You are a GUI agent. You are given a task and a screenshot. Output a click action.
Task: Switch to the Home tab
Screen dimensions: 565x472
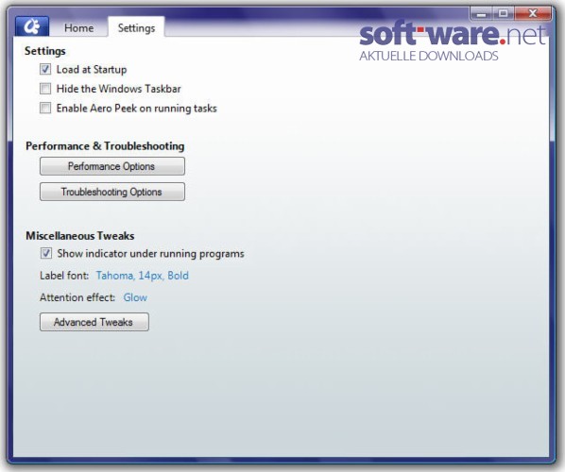tap(79, 27)
